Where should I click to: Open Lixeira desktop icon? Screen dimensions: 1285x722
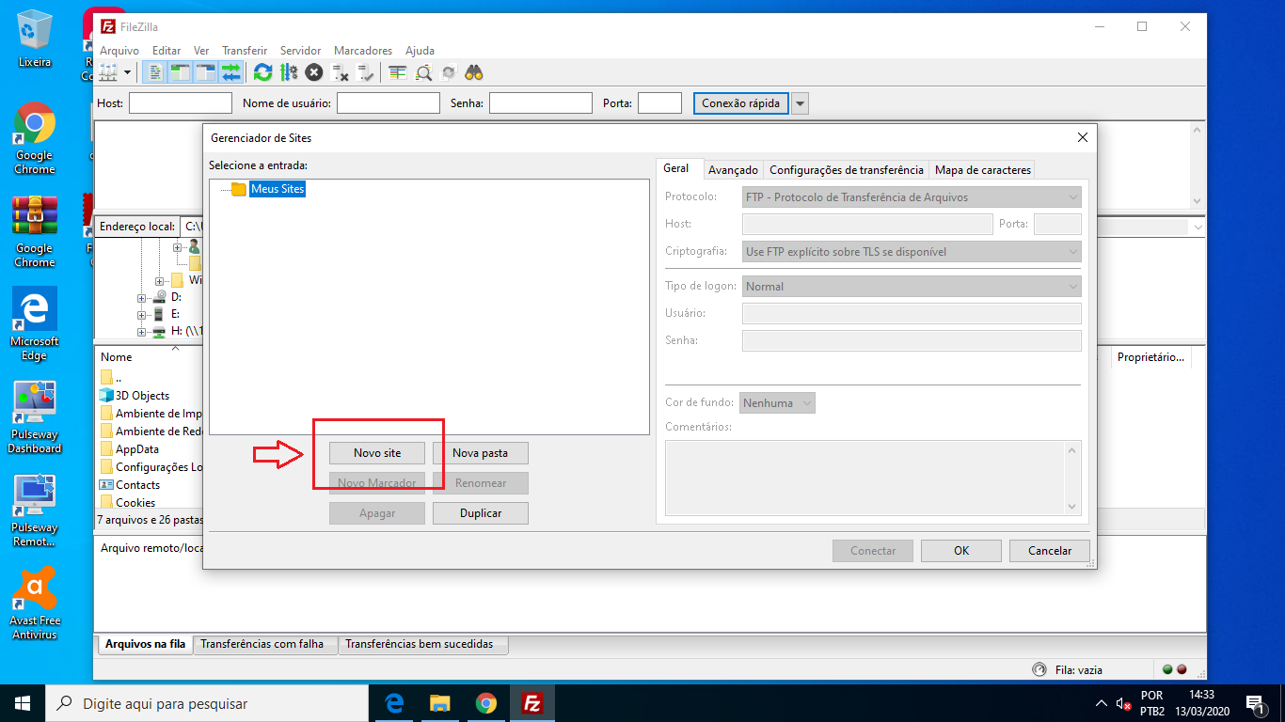[35, 38]
